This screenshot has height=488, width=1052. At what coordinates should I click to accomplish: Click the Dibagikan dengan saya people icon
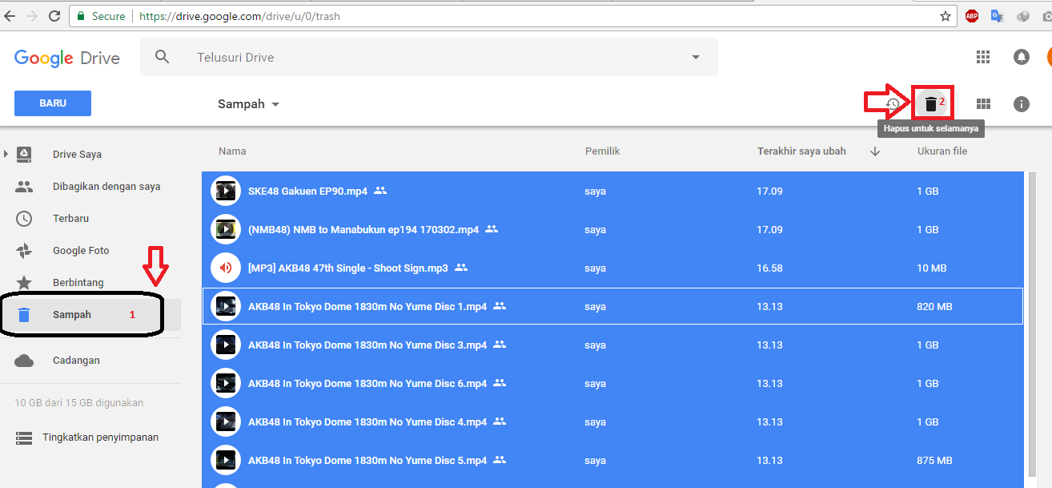click(25, 186)
